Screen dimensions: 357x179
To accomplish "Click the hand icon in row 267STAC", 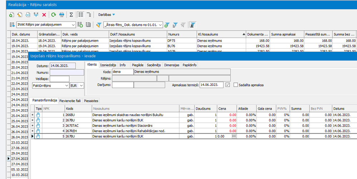I will [38, 126].
